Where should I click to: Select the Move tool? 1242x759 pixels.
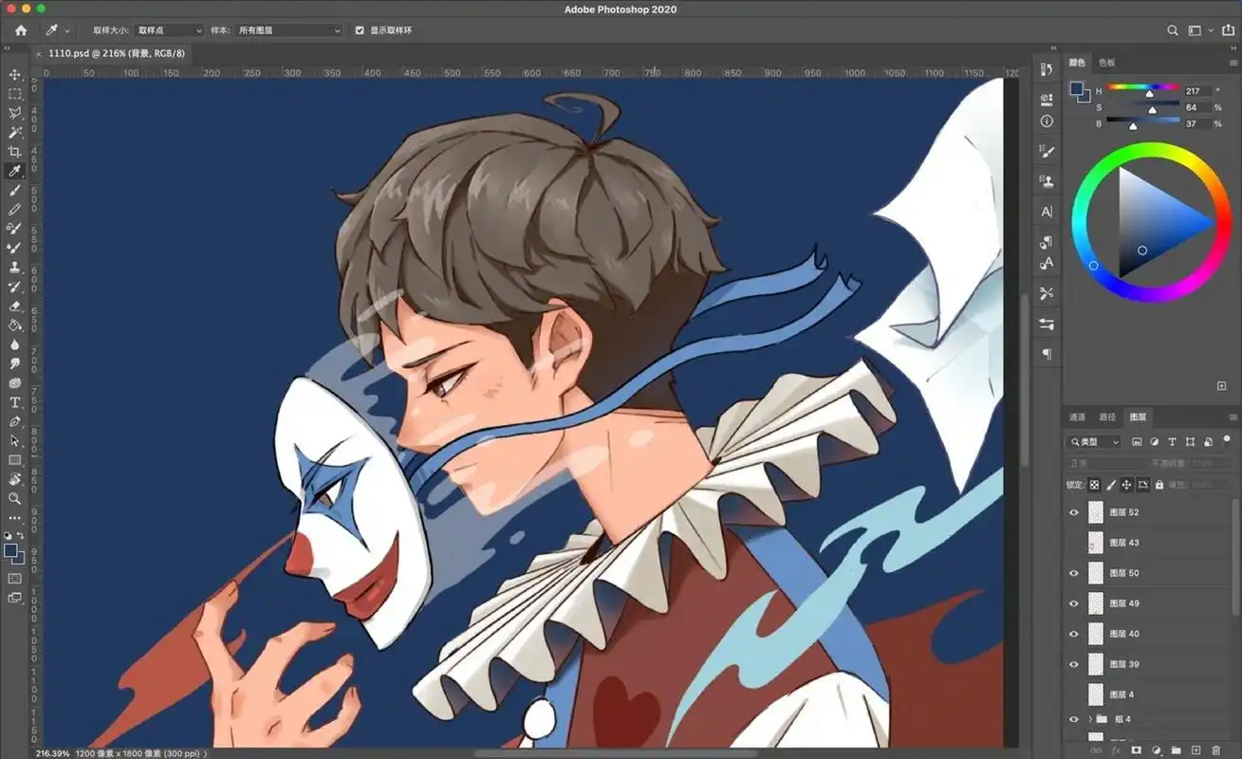point(14,75)
